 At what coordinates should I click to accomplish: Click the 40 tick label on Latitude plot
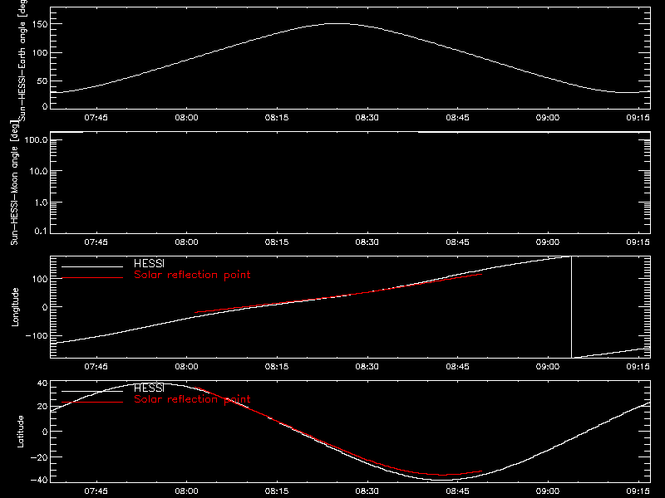point(42,383)
